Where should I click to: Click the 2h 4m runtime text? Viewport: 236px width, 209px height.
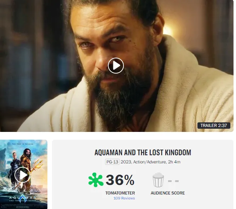(x=174, y=162)
